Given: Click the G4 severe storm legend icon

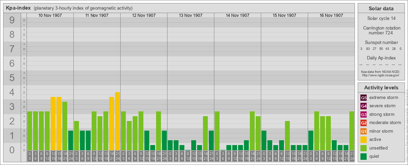Looking at the screenshot, I should click(x=364, y=106).
